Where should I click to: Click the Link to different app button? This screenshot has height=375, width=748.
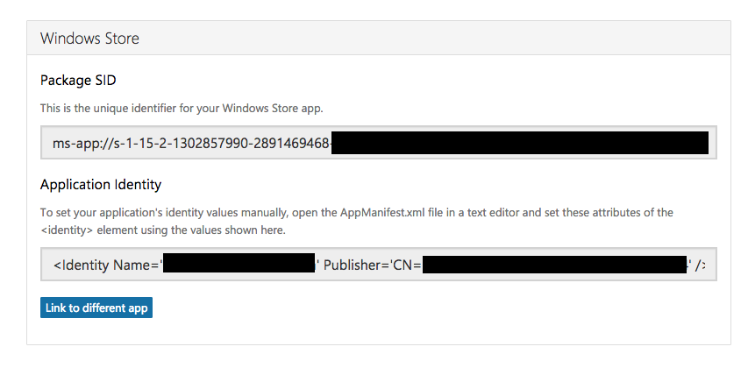click(x=96, y=308)
